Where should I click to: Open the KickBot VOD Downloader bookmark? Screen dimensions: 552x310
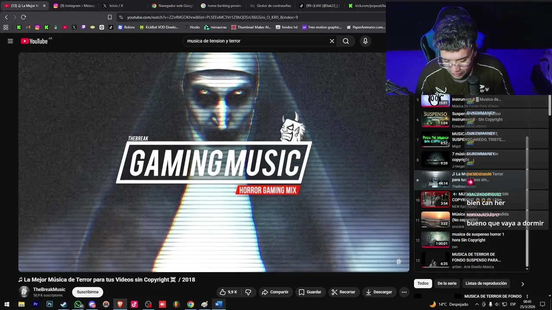tap(159, 27)
